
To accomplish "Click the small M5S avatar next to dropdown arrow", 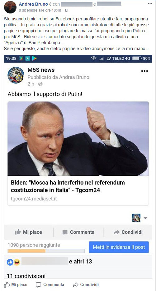I will tap(136, 218).
